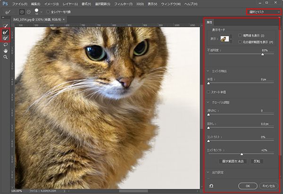This screenshot has height=194, width=283.
Task: Select the Lasso tool
Action: coord(6,45)
